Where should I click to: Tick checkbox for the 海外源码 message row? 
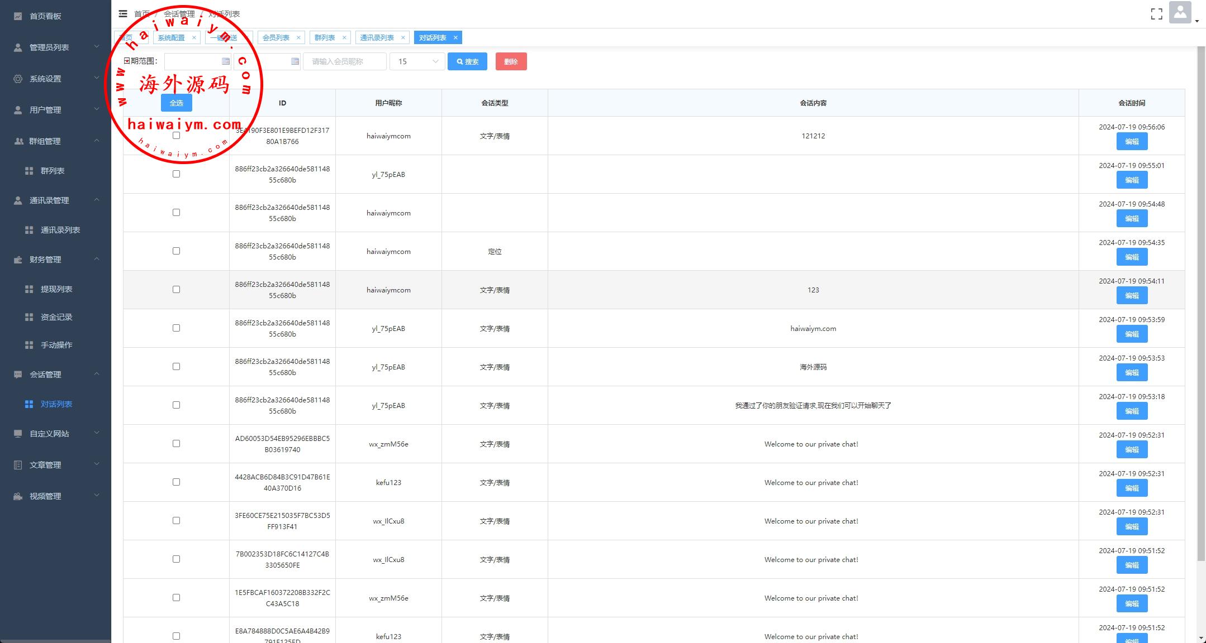pyautogui.click(x=176, y=367)
